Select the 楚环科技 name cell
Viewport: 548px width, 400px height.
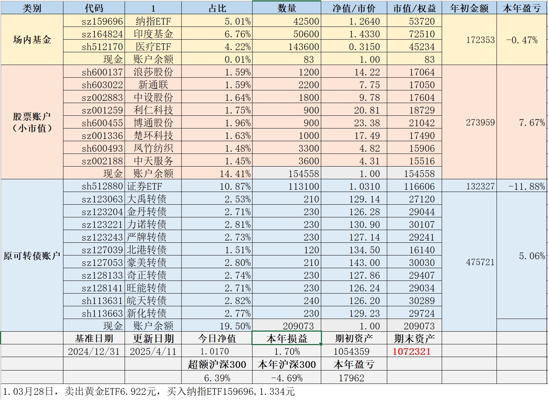[153, 135]
